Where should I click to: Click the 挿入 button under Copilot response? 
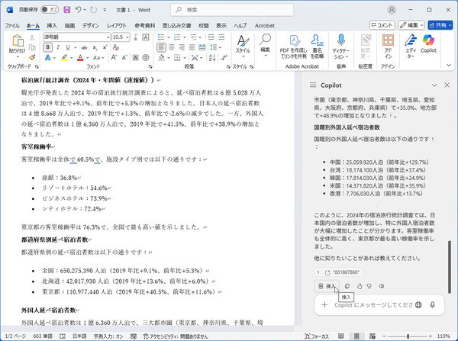325,286
